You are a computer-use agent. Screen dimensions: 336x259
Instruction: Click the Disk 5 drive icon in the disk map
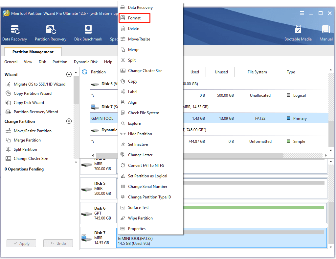click(87, 189)
